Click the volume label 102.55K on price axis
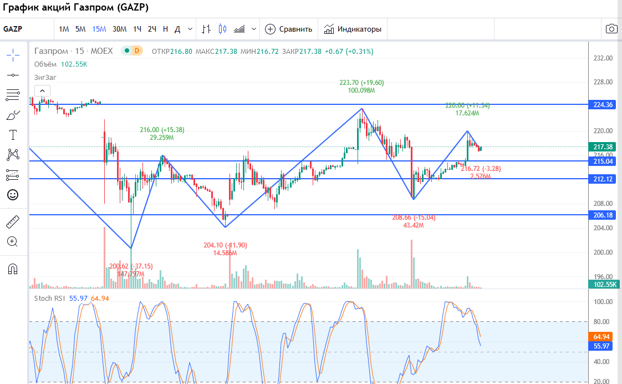 [604, 284]
